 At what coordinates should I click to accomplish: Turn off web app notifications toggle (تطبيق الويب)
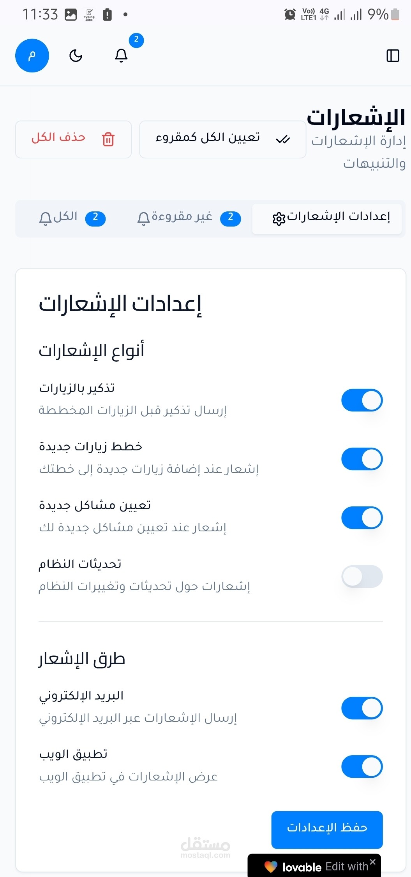(x=362, y=767)
